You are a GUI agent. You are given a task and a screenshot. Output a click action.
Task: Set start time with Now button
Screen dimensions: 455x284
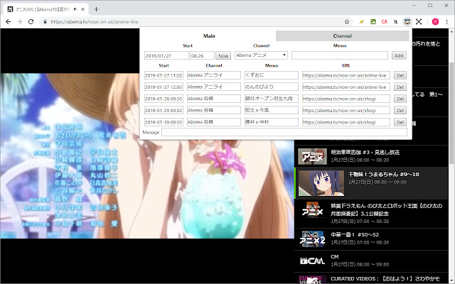tap(223, 55)
